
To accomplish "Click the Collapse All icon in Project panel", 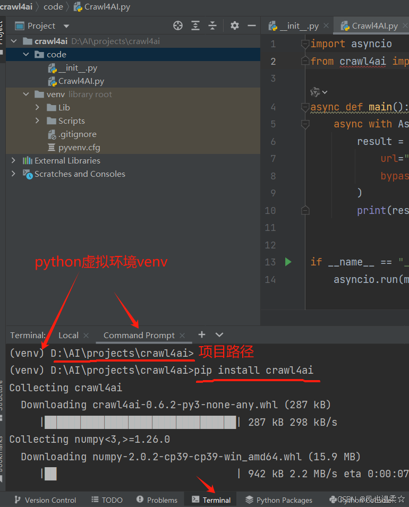I will pyautogui.click(x=212, y=25).
